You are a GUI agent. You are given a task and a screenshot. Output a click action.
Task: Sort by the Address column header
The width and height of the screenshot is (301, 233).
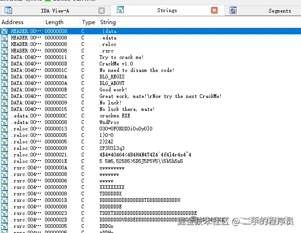13,22
